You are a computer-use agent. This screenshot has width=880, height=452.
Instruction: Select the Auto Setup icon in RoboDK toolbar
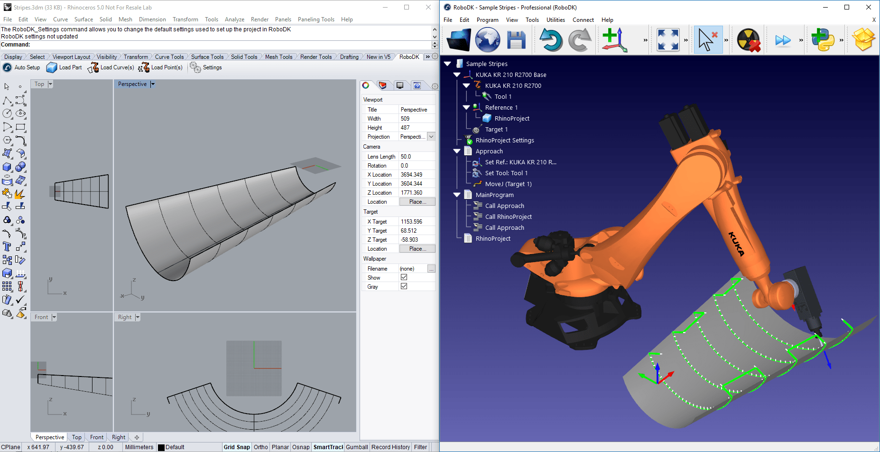[8, 67]
